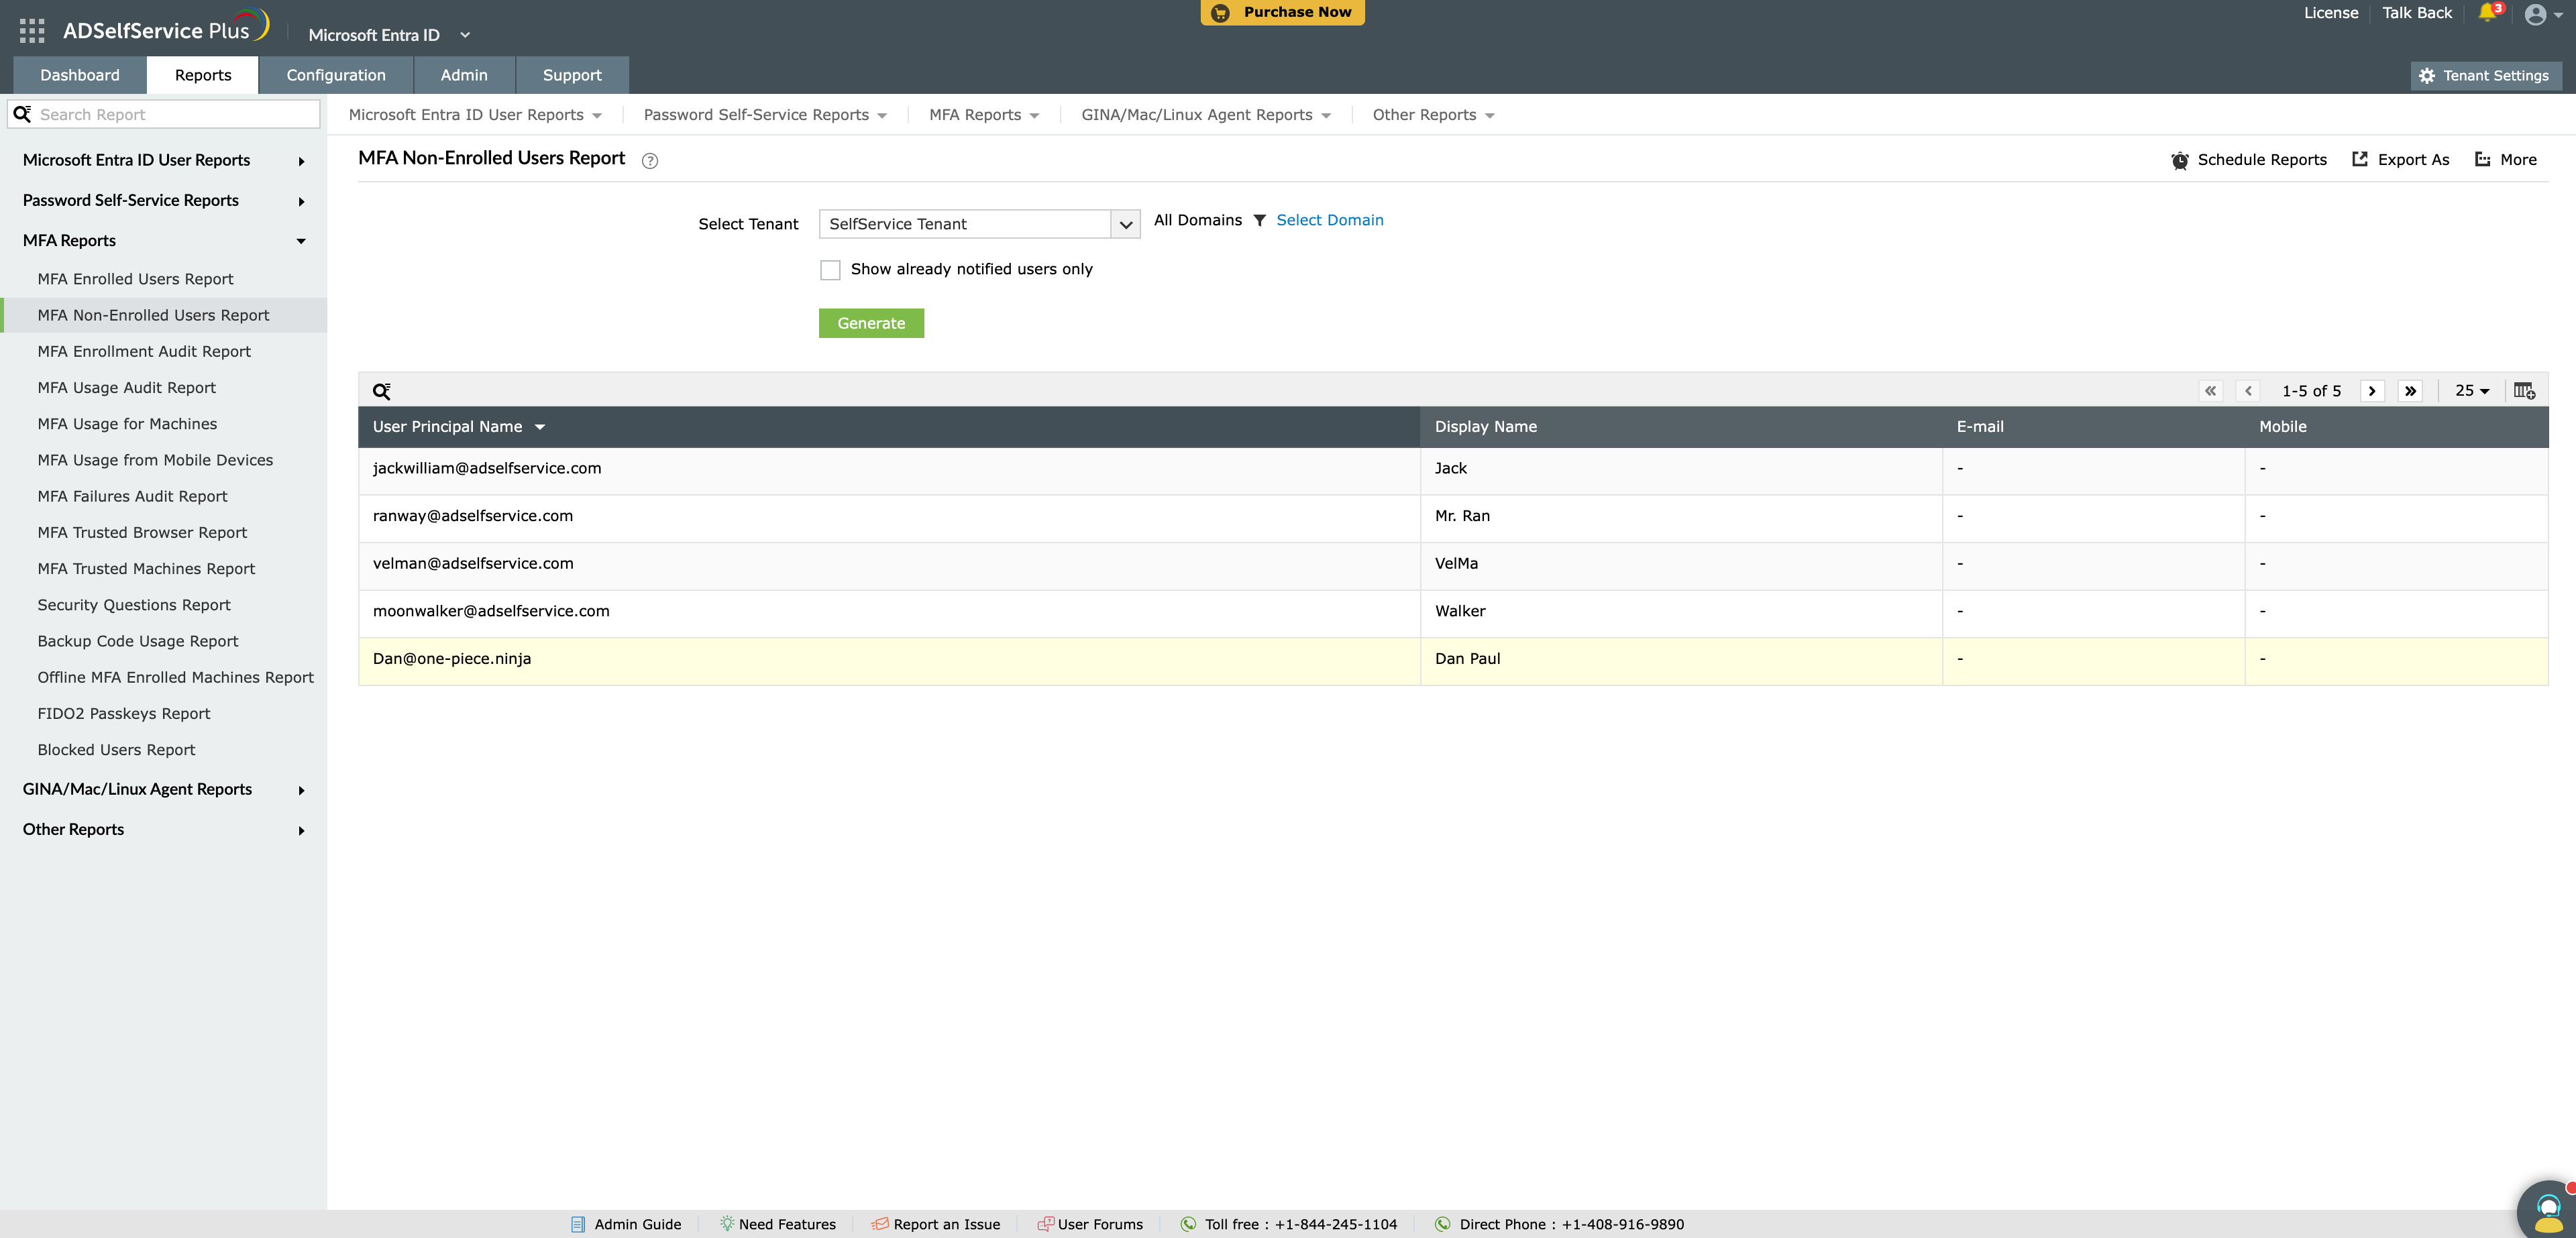The height and width of the screenshot is (1238, 2576).
Task: Open MFA Failures Audit Report
Action: [x=132, y=497]
